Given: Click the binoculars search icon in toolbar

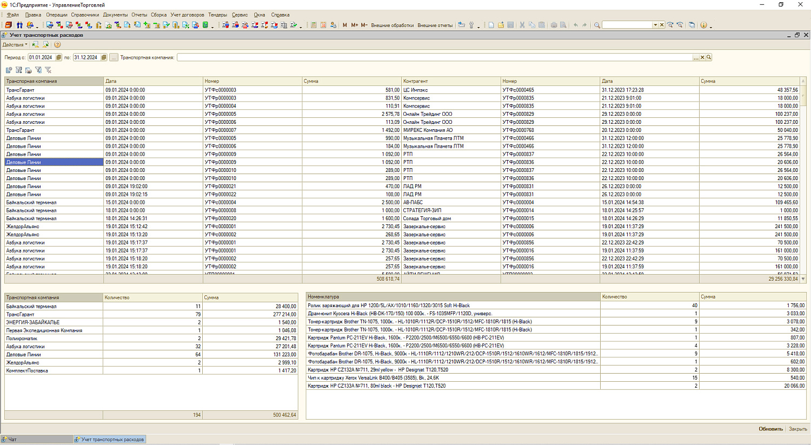Looking at the screenshot, I should click(x=19, y=25).
